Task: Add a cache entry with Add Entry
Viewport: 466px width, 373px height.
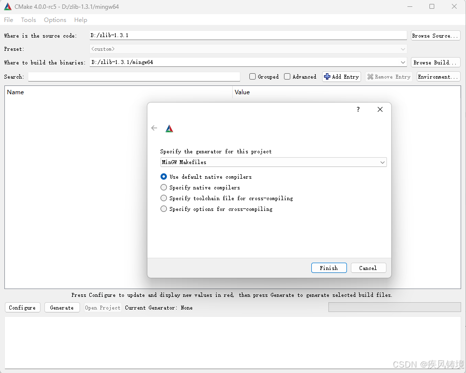Action: coord(342,77)
